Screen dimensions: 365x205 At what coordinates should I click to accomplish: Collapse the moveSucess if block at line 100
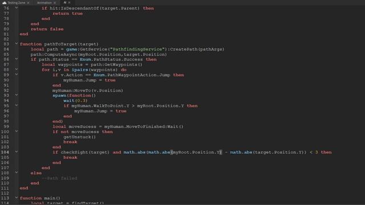point(17,132)
